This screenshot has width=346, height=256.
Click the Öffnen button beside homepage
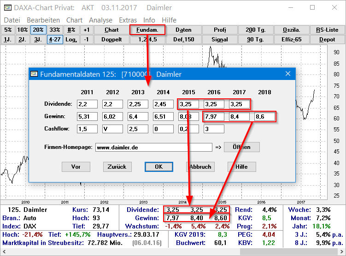pos(242,148)
